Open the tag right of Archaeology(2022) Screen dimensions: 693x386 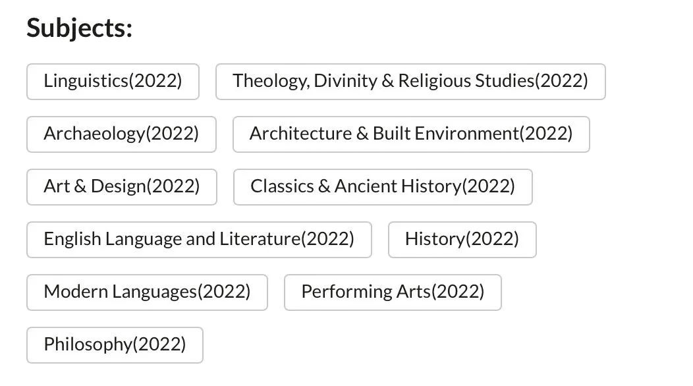pyautogui.click(x=410, y=134)
